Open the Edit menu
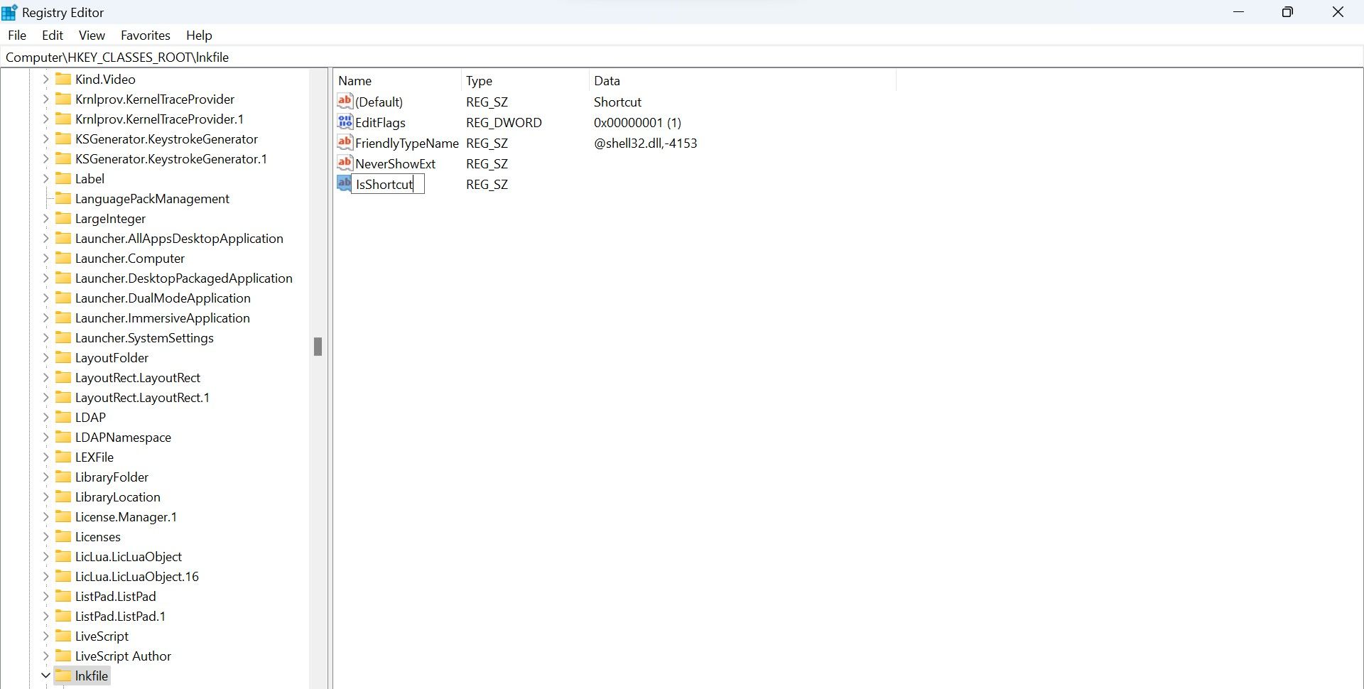Viewport: 1364px width, 689px height. (53, 36)
